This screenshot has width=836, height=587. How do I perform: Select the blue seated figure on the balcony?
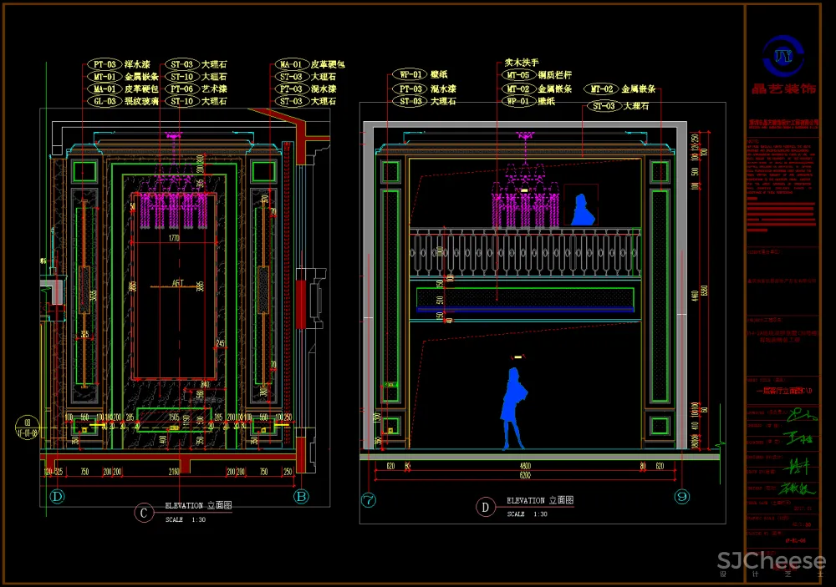(x=582, y=209)
